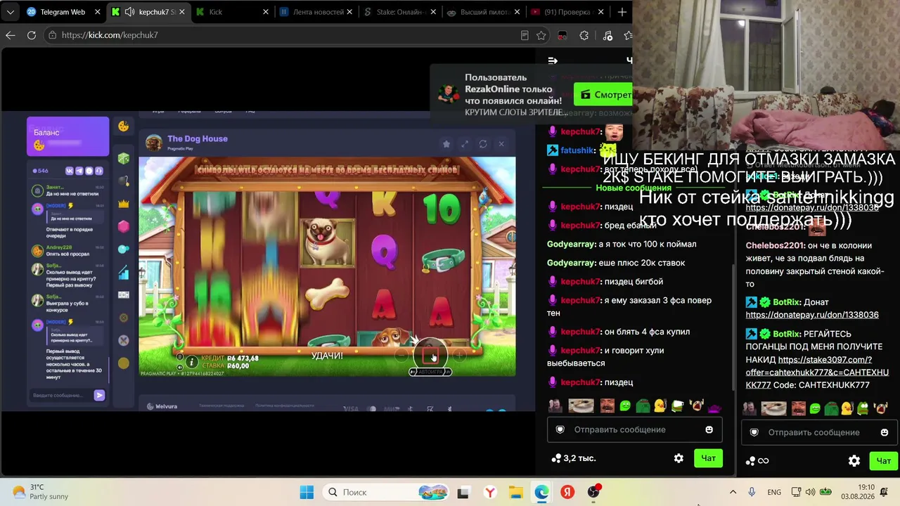Click the Чат button in second chat
The image size is (900, 506).
[x=884, y=461]
